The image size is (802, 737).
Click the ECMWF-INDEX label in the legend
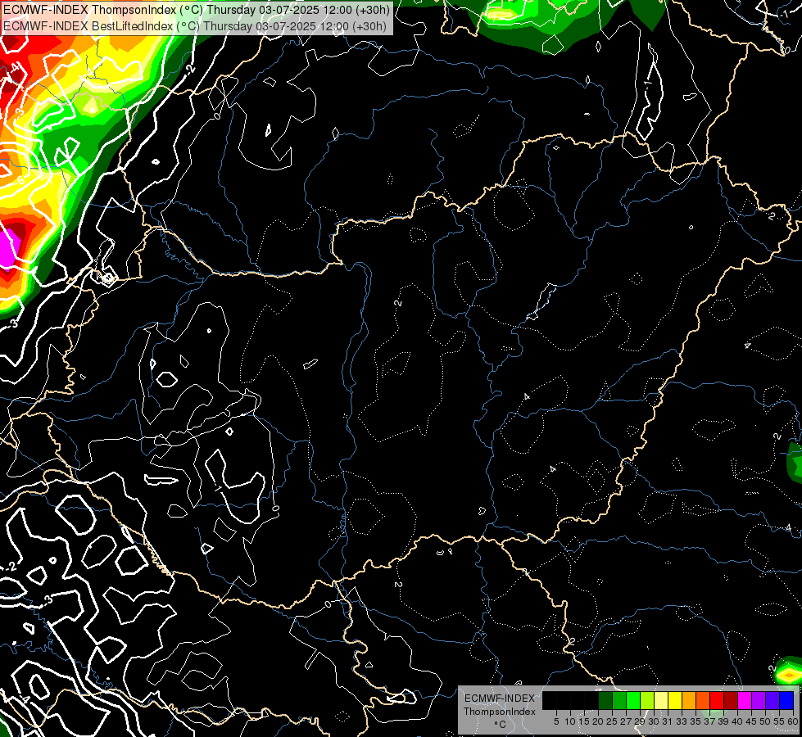click(500, 699)
